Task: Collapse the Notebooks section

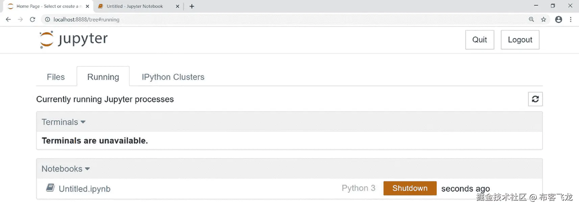Action: tap(66, 169)
